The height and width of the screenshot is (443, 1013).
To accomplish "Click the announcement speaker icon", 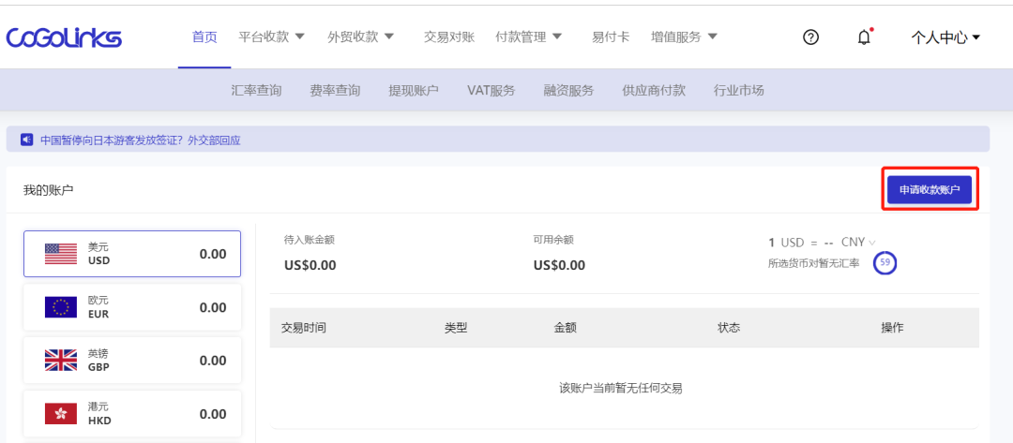I will [26, 140].
